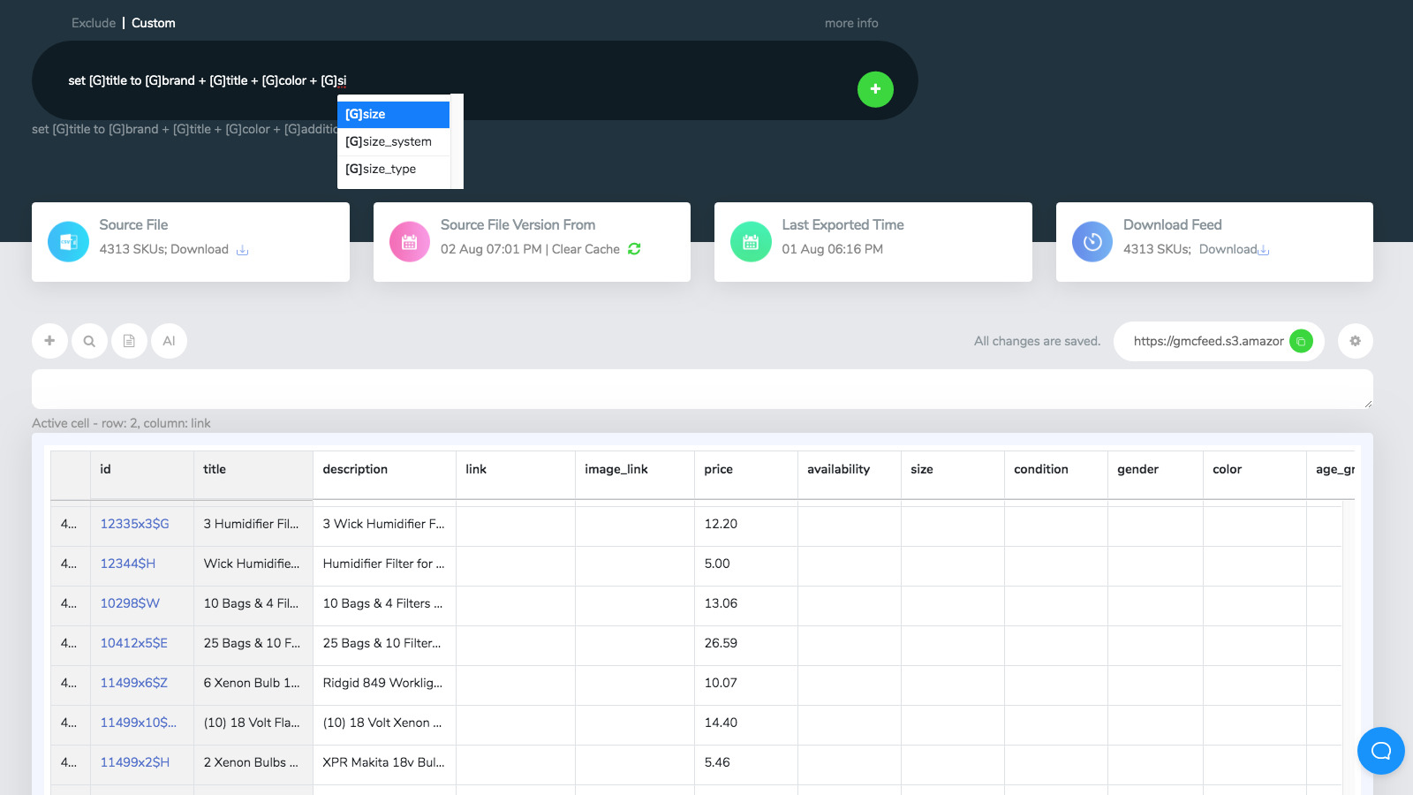Click the feed URL field
1413x795 pixels.
1208,341
